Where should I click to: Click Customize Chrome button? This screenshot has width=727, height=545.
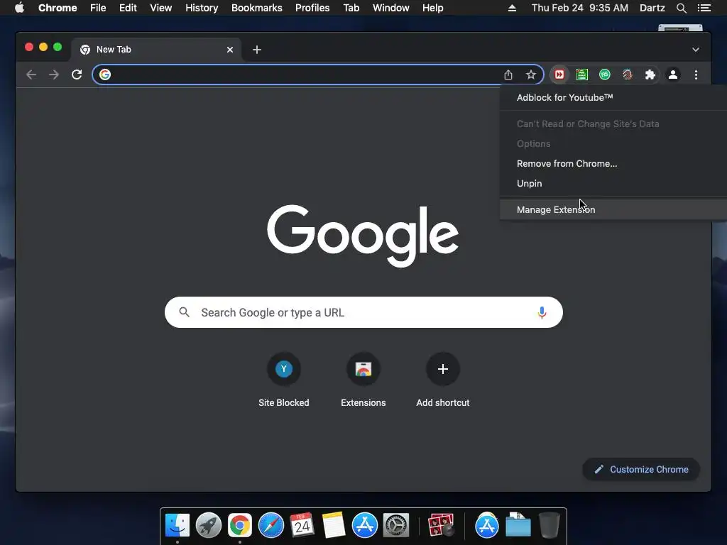coord(641,470)
